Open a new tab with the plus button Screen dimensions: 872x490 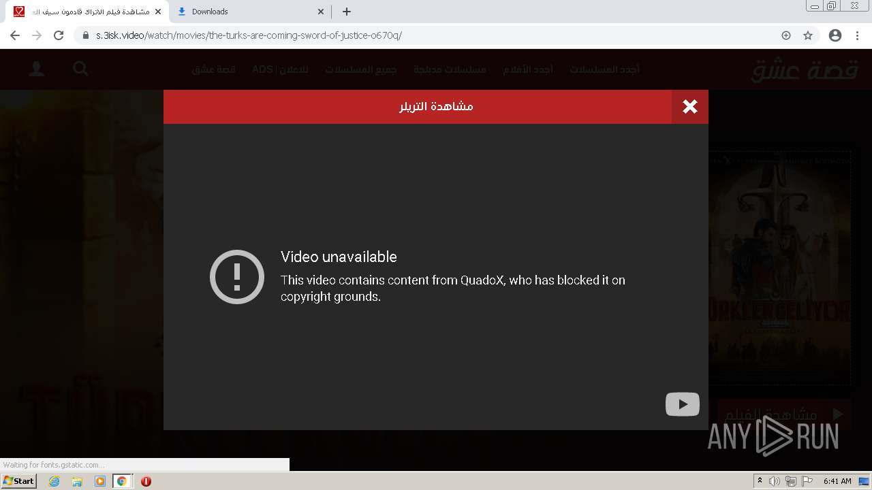click(347, 12)
